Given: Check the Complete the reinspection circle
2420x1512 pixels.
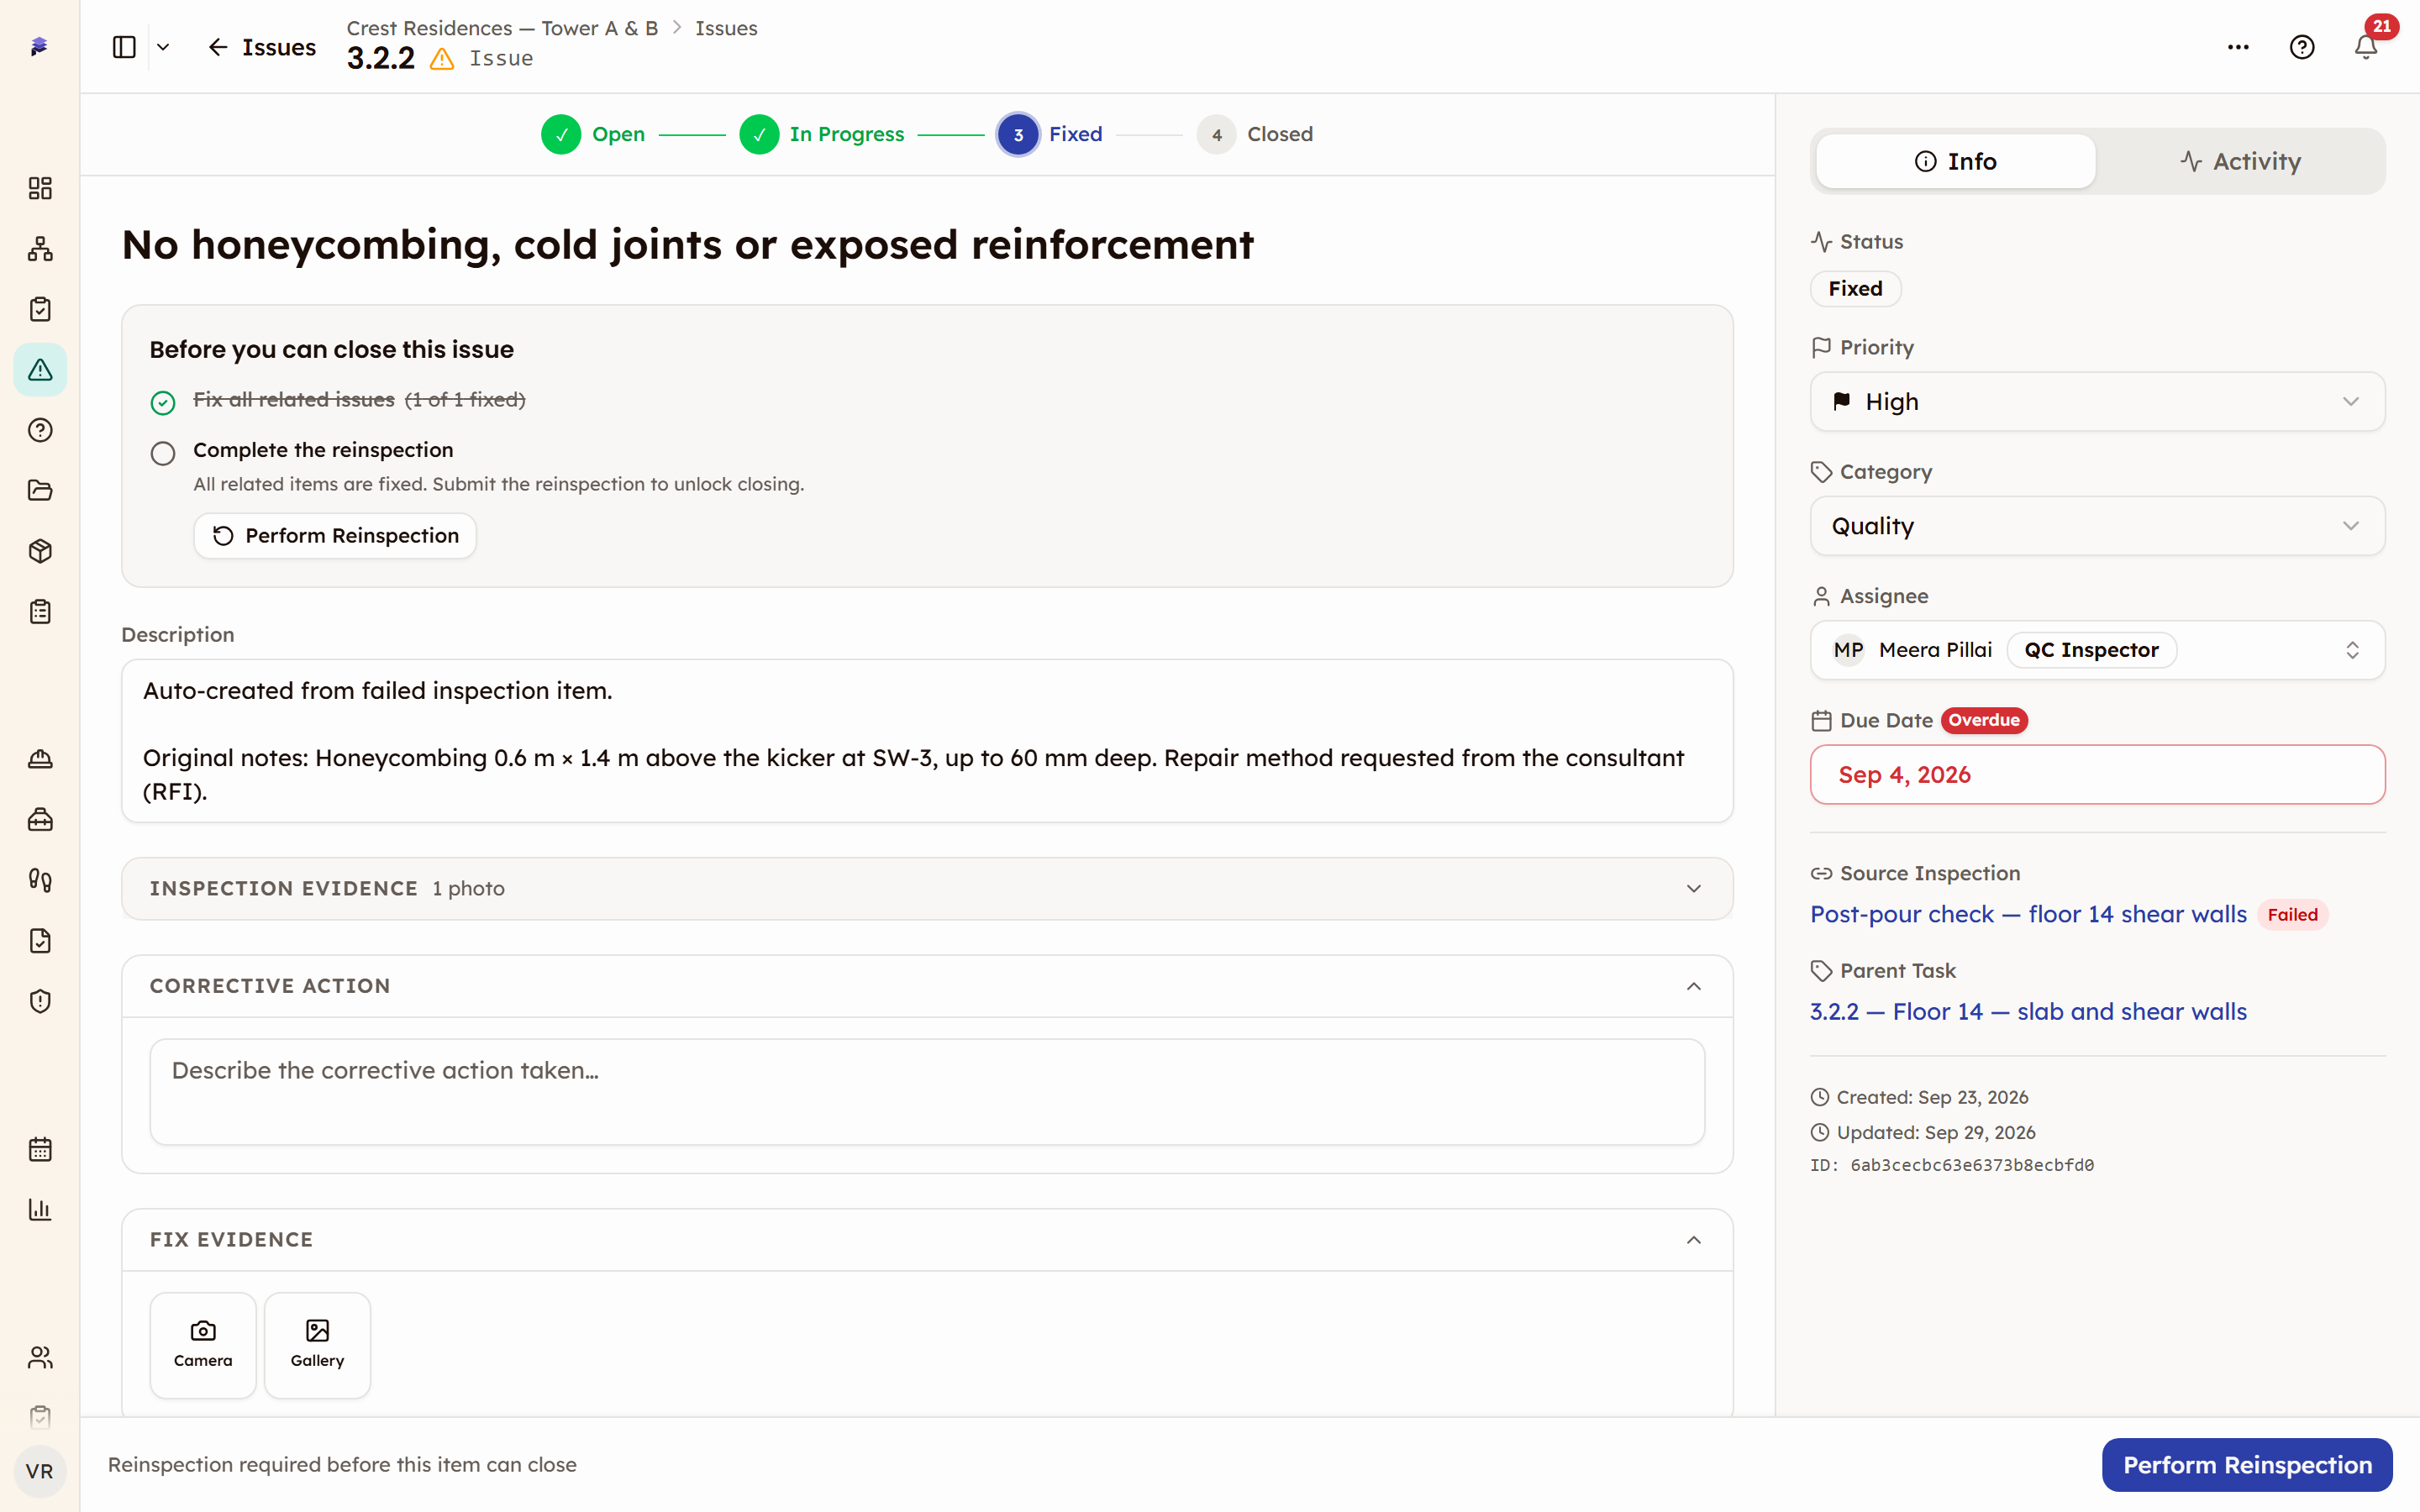Looking at the screenshot, I should click(x=163, y=453).
